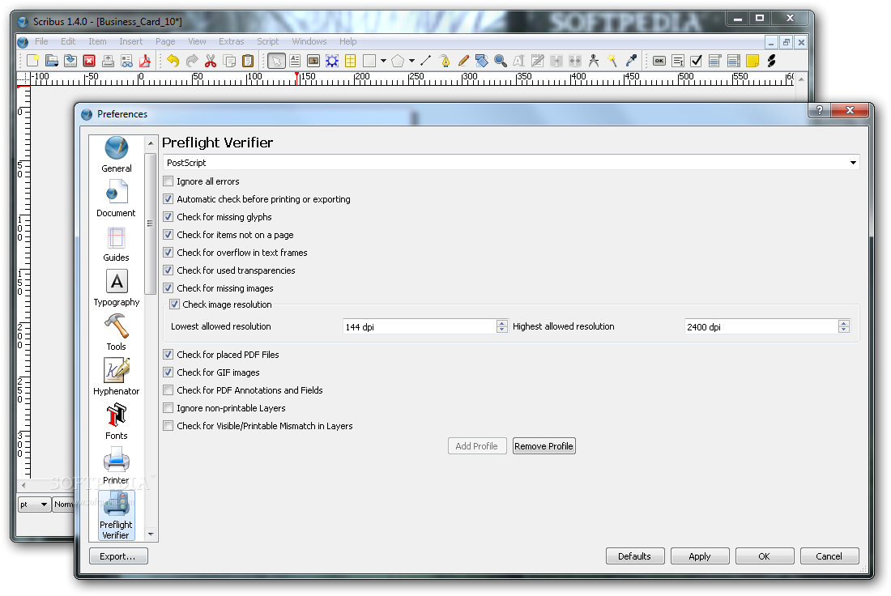Open the File menu in Scribus window
This screenshot has height=596, width=891.
(41, 41)
